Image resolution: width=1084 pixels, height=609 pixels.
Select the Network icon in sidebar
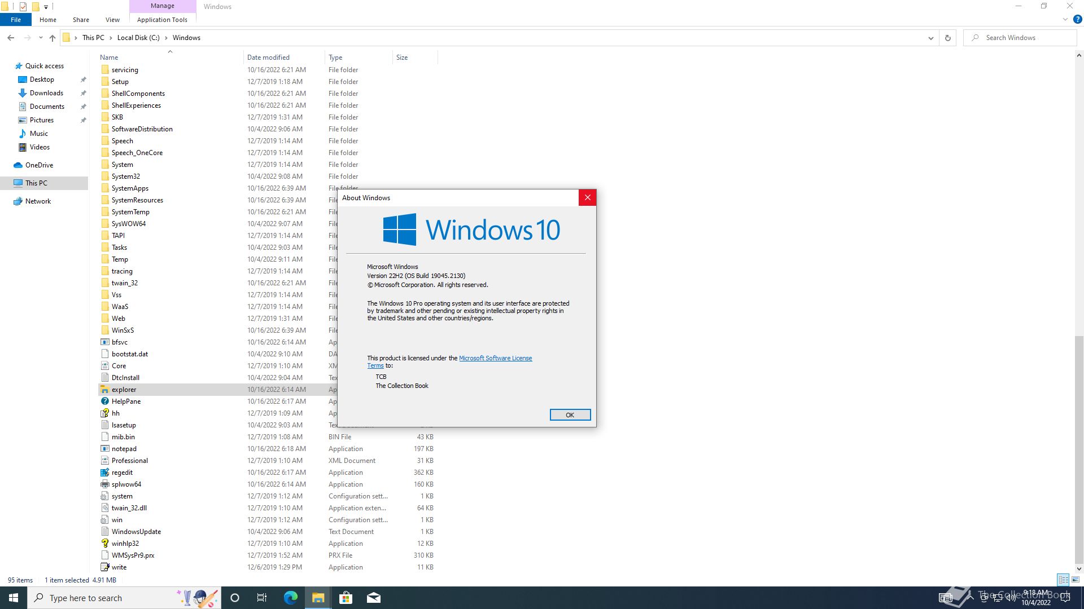pos(18,201)
